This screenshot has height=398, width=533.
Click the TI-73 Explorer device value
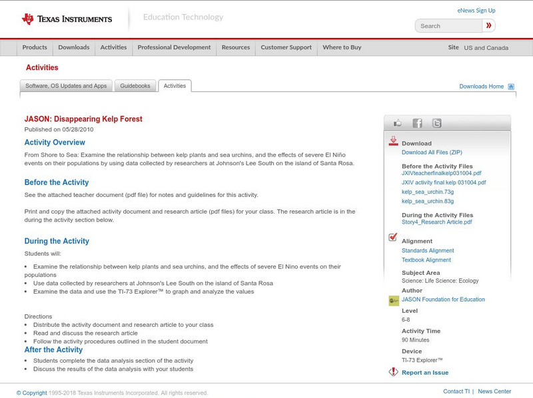422,360
